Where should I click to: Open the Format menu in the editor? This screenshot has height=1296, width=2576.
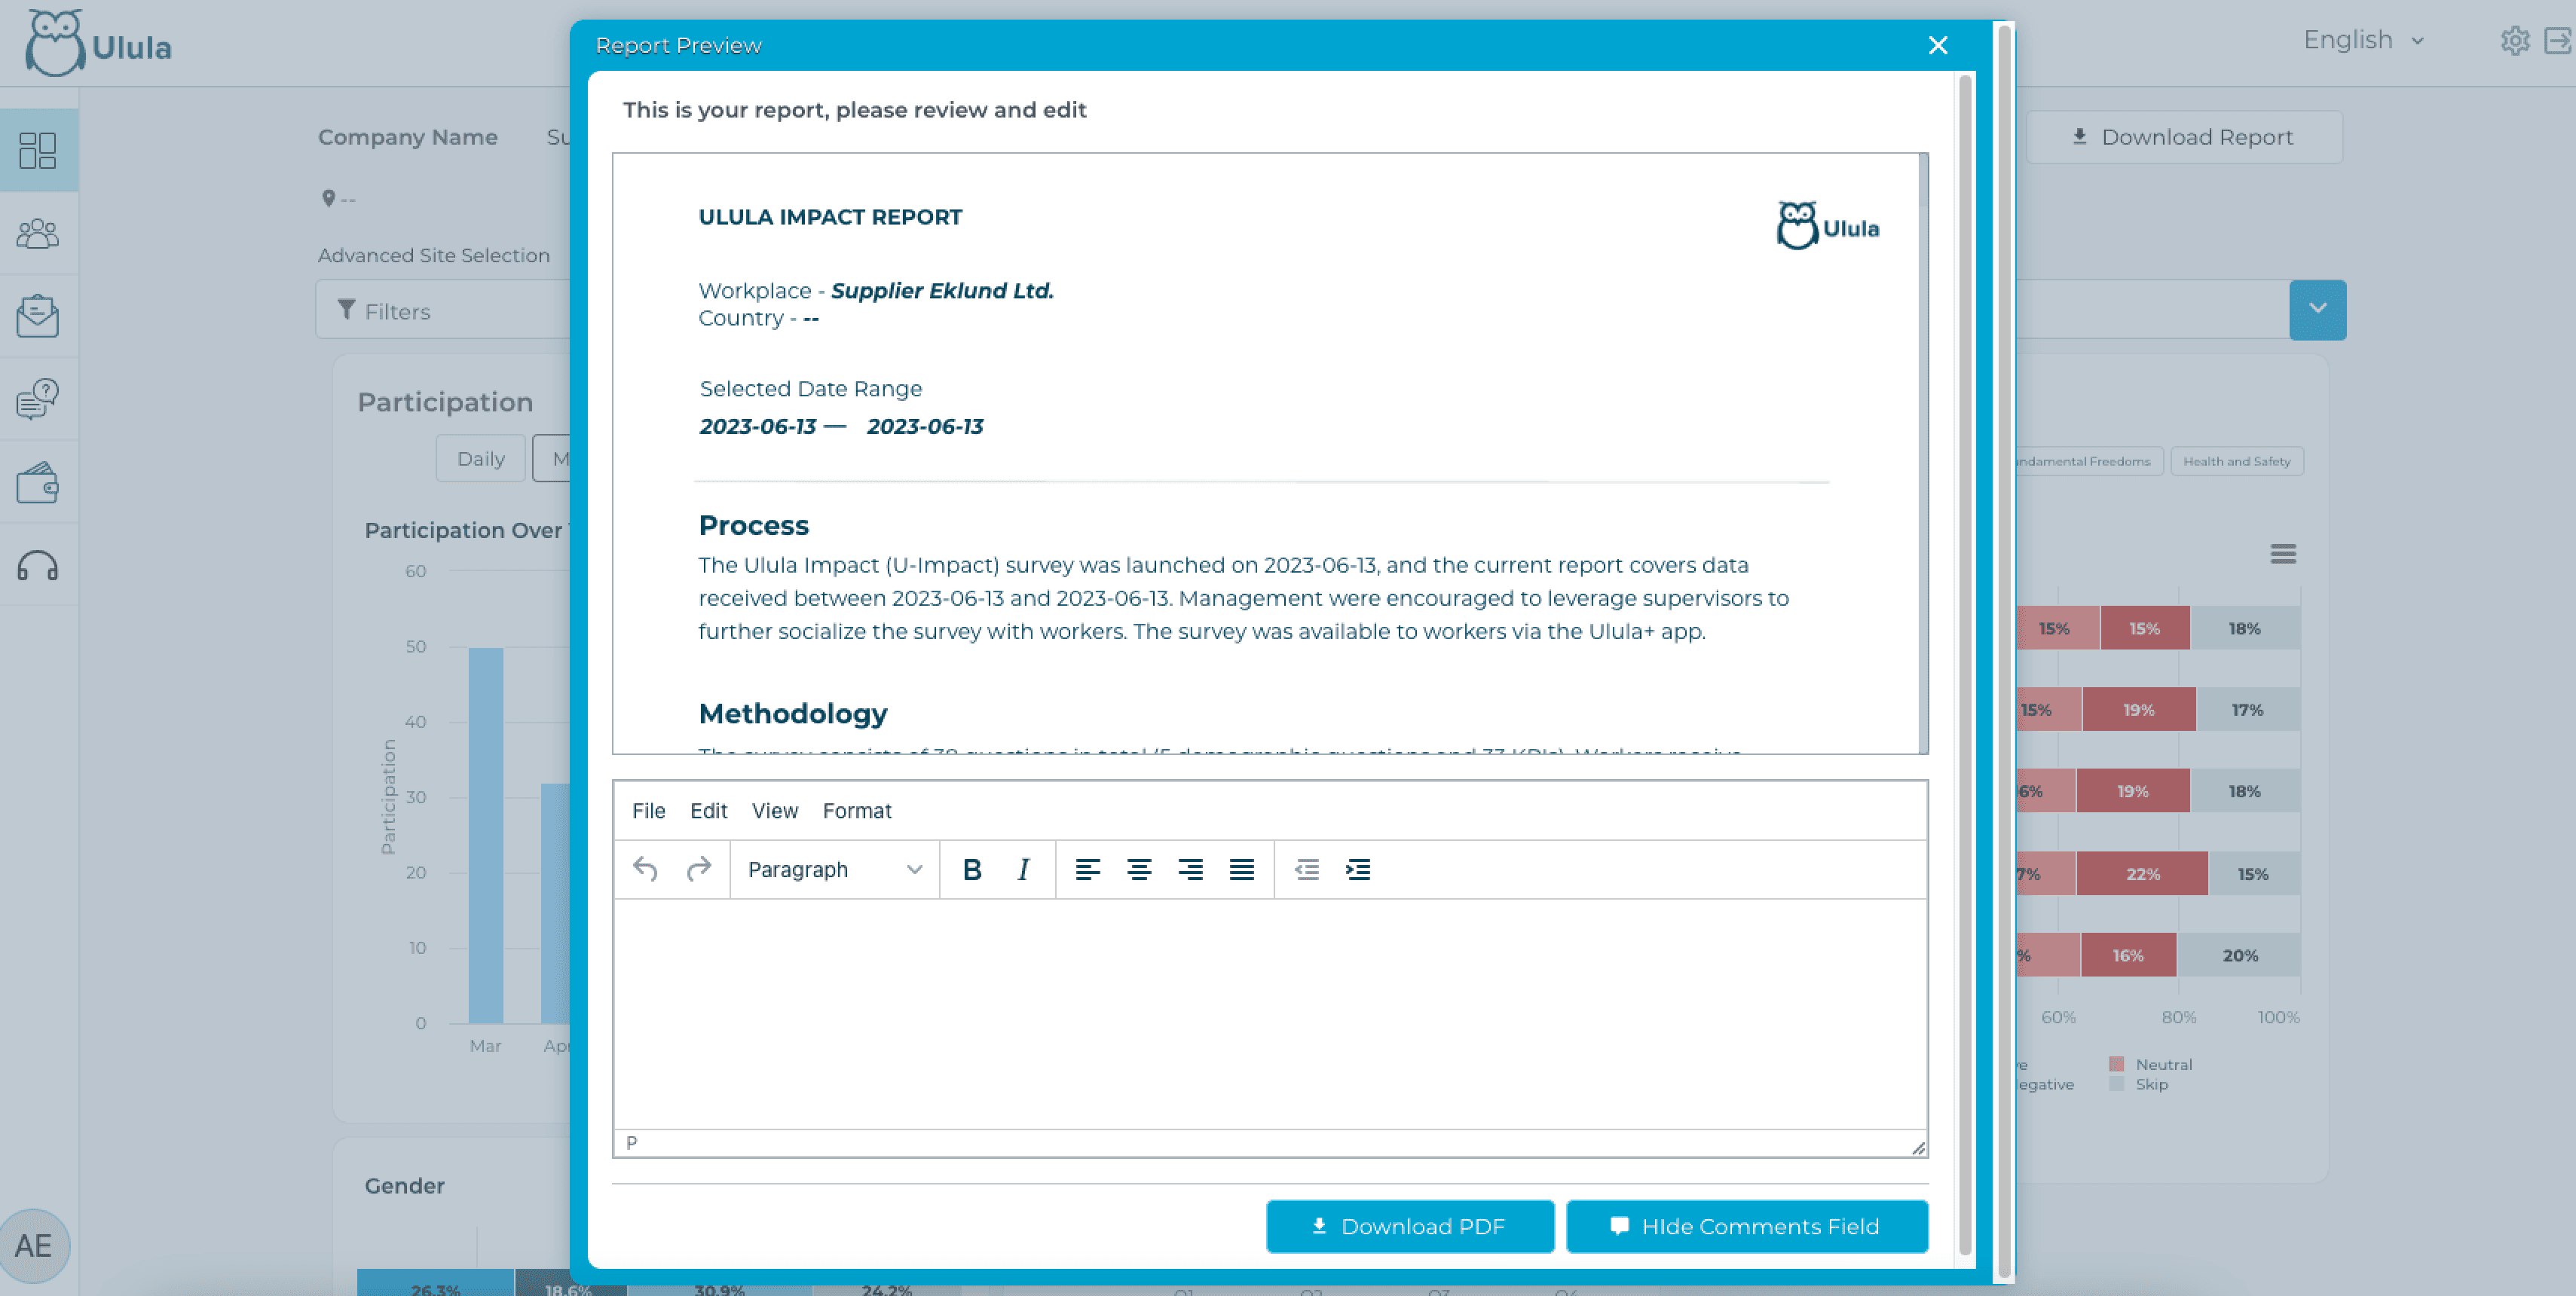click(856, 810)
